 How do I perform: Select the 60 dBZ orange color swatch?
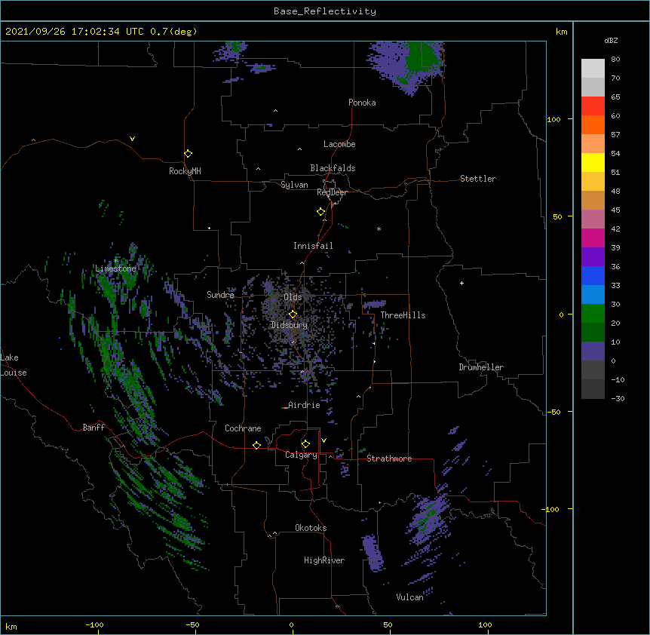[x=593, y=124]
